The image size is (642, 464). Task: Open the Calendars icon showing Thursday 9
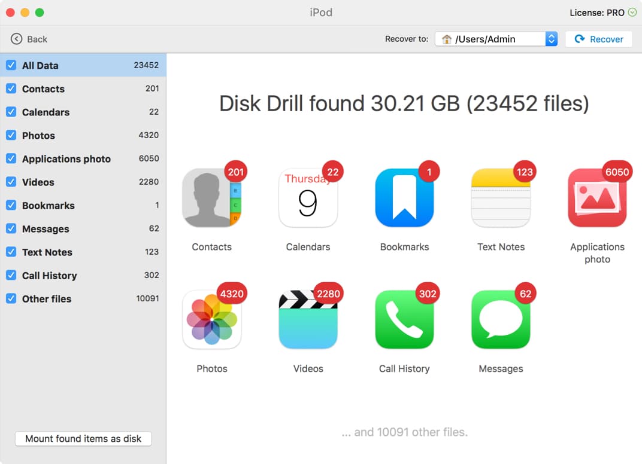[308, 198]
